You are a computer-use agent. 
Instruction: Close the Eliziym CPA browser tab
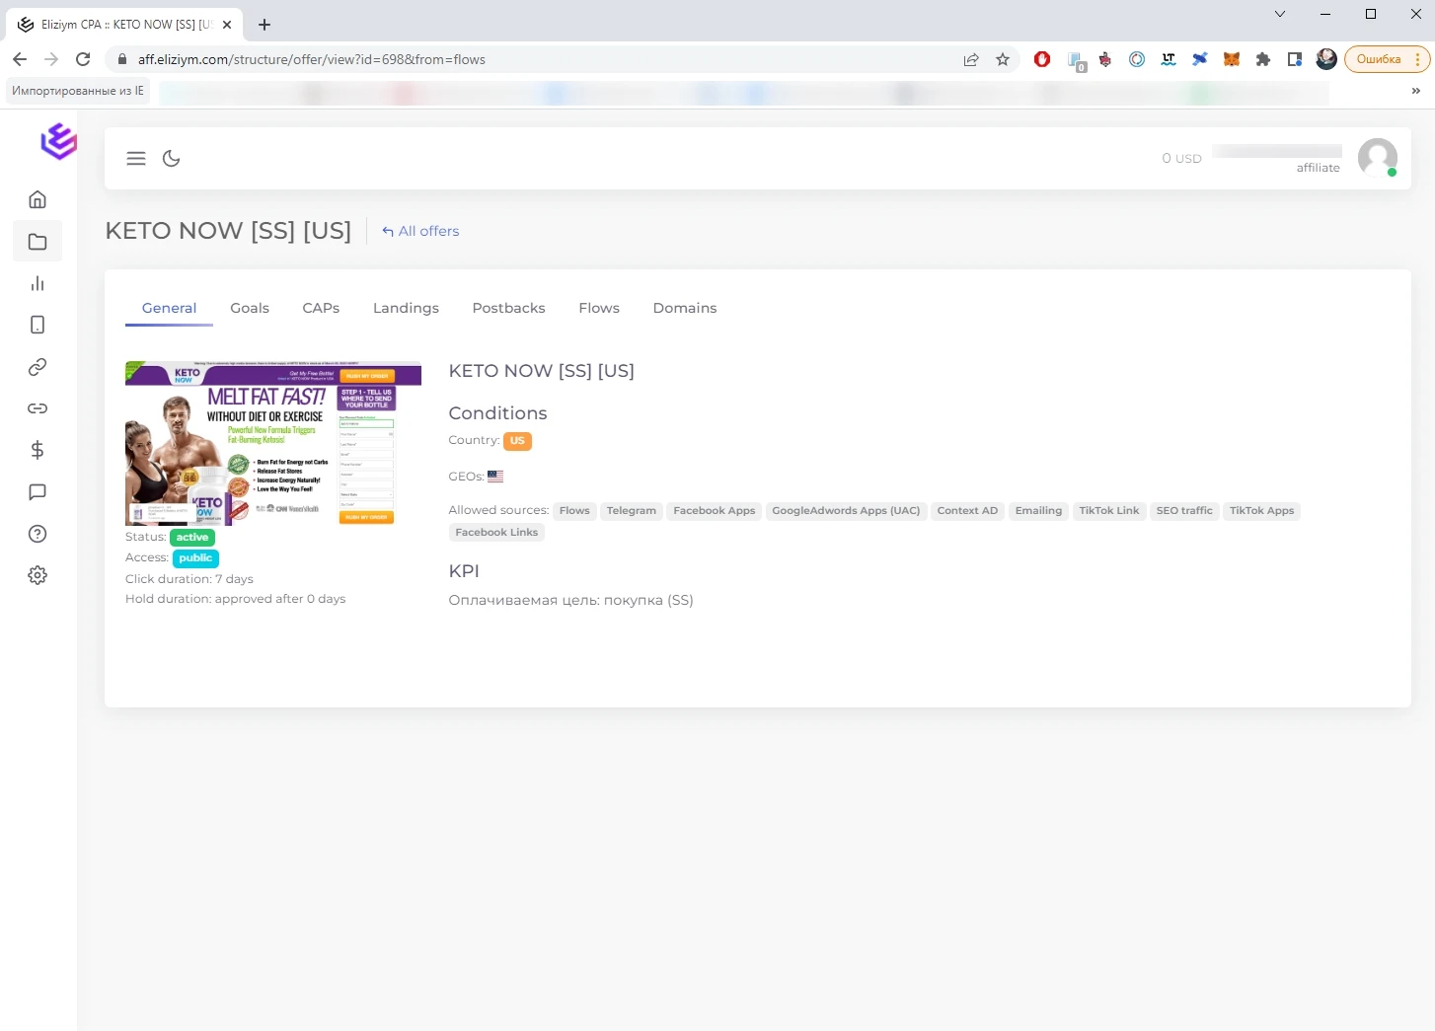227,25
